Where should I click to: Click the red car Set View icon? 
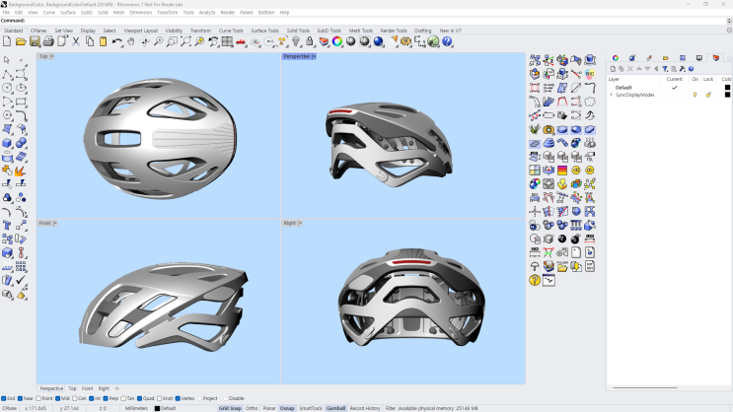pos(241,41)
